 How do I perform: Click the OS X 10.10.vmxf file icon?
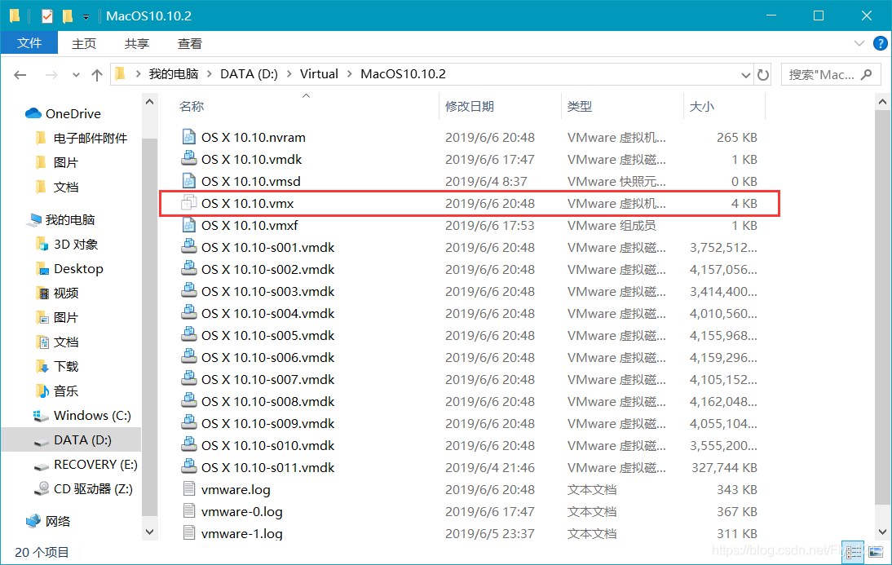click(188, 225)
